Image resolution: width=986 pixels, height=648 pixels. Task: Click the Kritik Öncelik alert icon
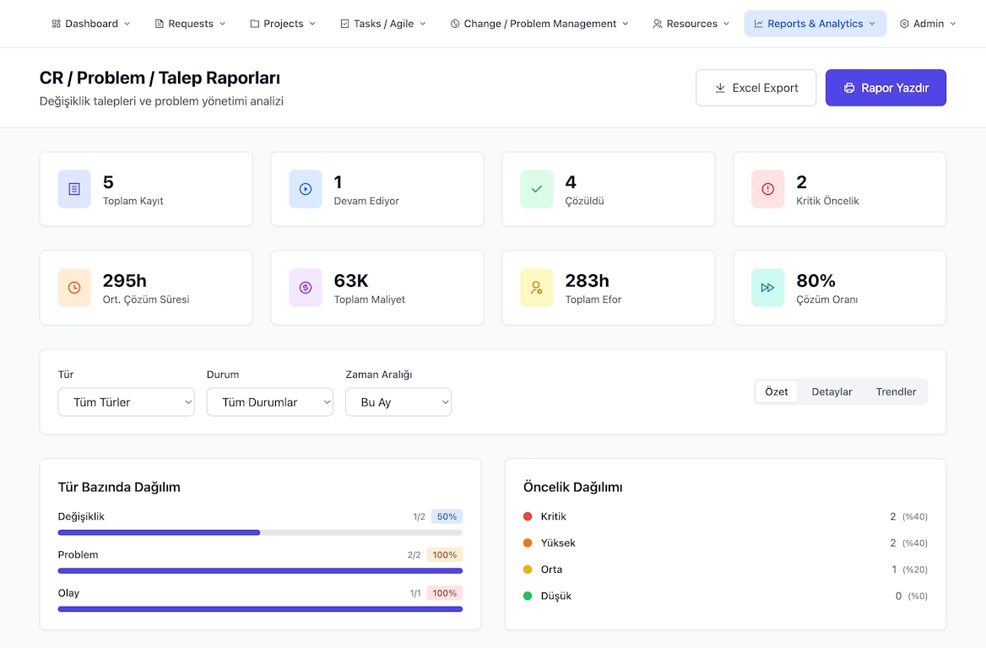tap(768, 189)
